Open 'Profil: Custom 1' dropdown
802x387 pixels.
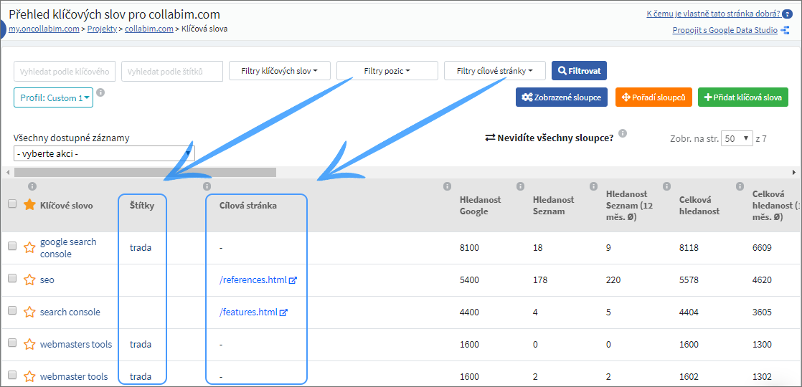click(54, 97)
